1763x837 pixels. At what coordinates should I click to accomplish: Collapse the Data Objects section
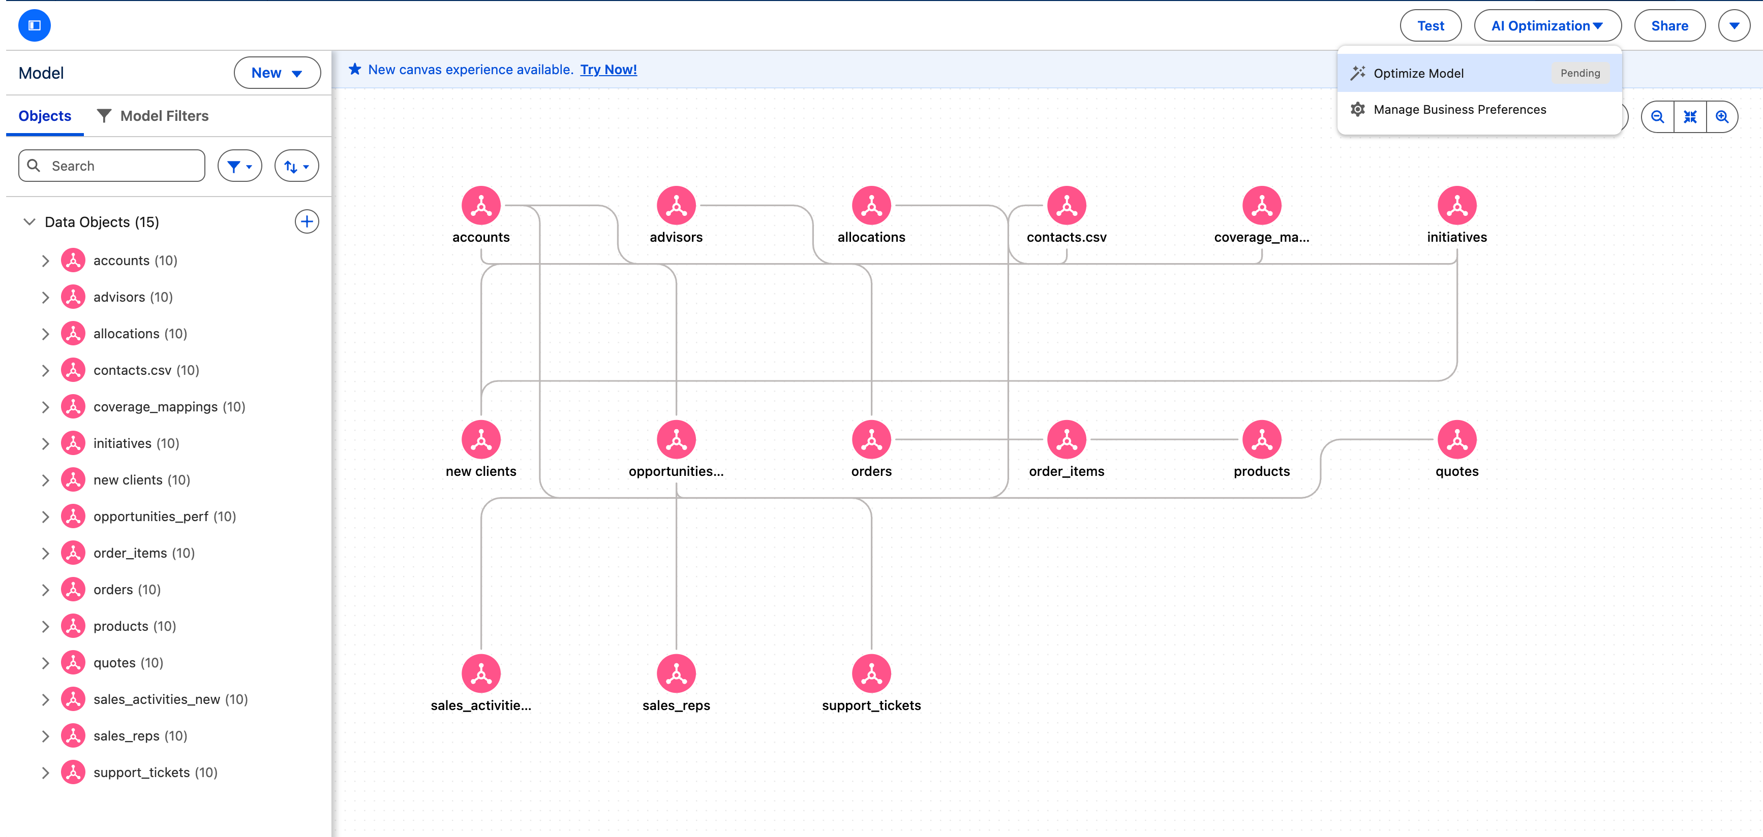(x=29, y=221)
